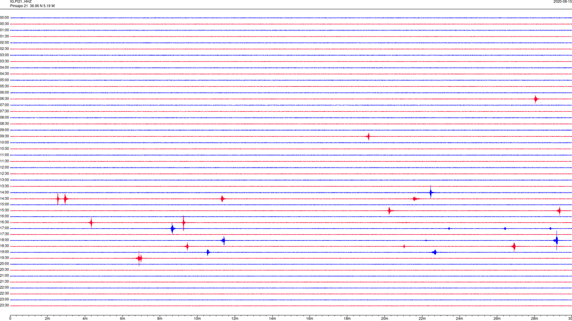Select the 14:30 trace event between 21 and 22 minutes
This screenshot has height=321, width=572.
click(415, 199)
